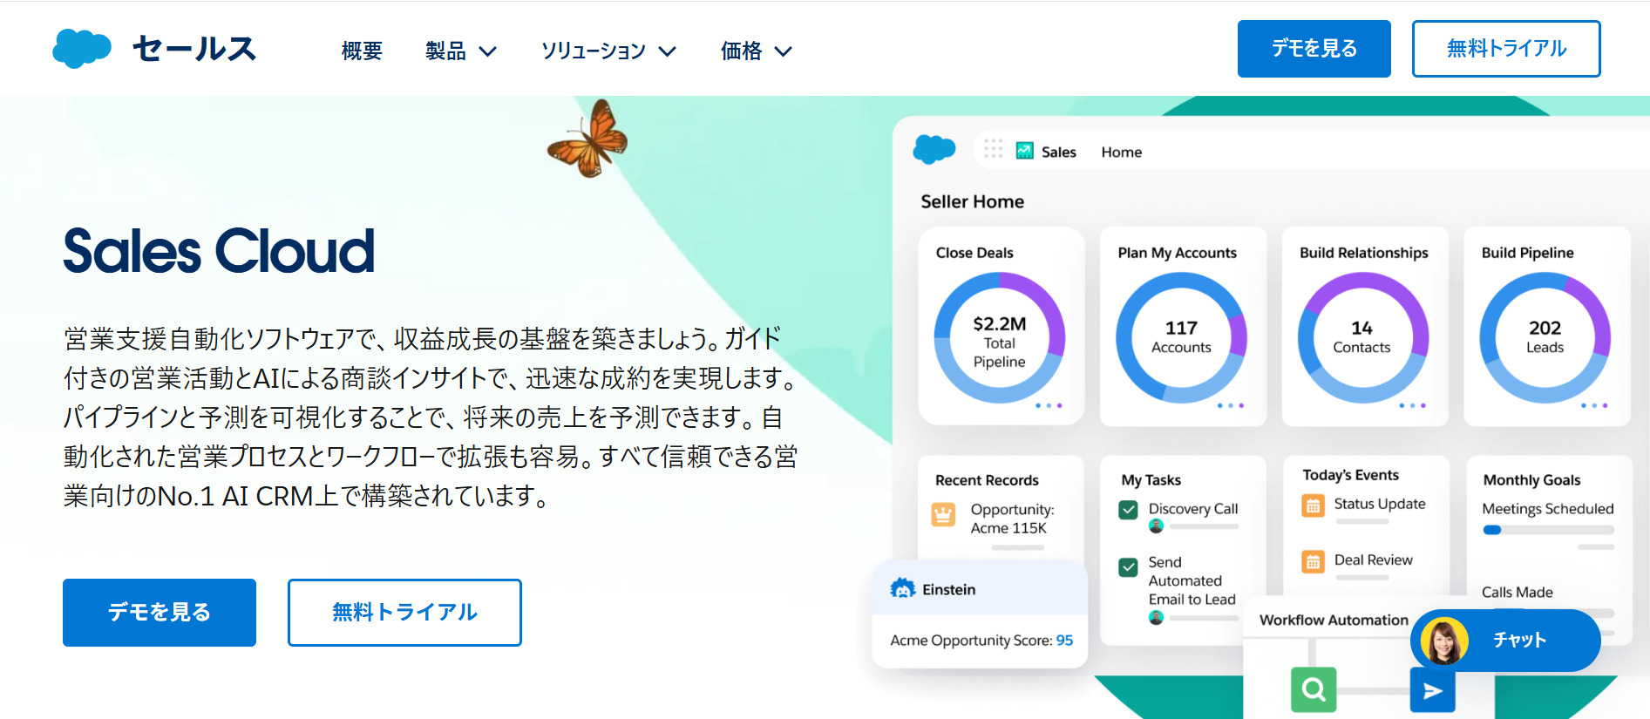Click the butterfly illustration
The image size is (1650, 719).
point(588,139)
